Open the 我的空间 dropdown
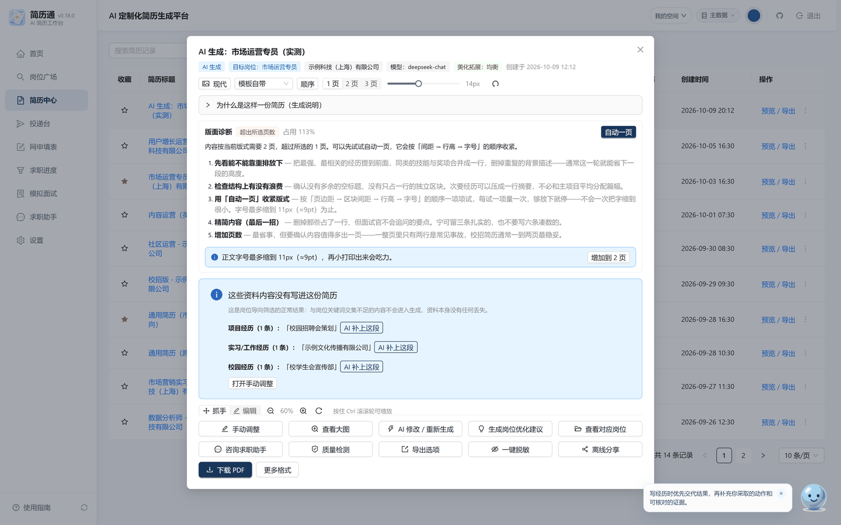 (670, 16)
